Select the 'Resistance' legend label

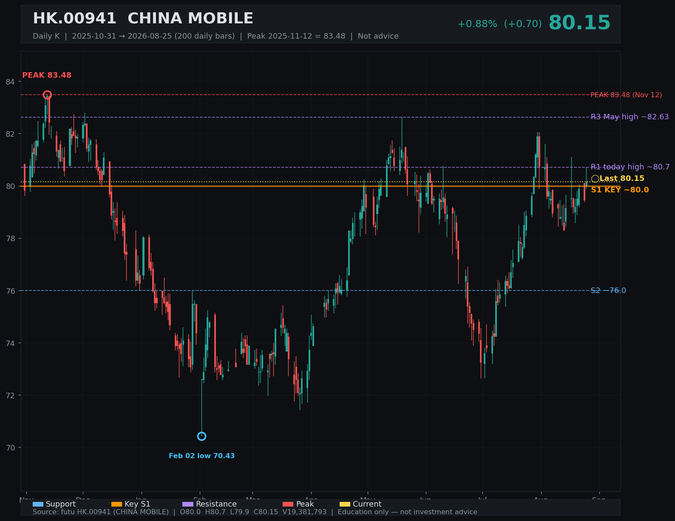coord(216,504)
